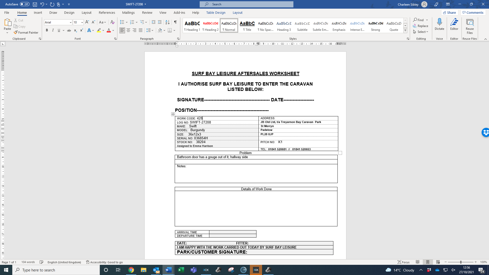Switch to the Mailings tab

tap(128, 12)
